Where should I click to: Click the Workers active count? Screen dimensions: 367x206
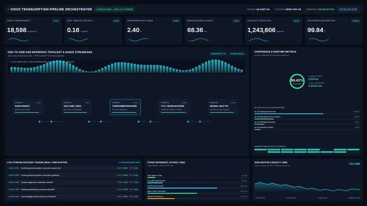pyautogui.click(x=320, y=9)
